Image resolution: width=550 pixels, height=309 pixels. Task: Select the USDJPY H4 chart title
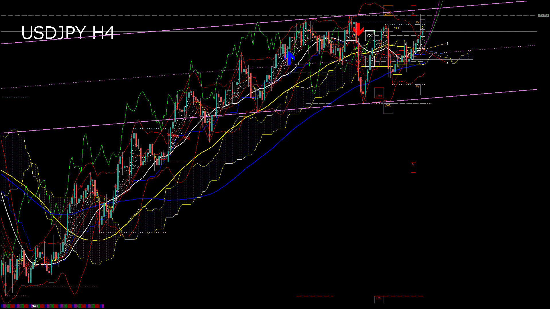tap(69, 33)
